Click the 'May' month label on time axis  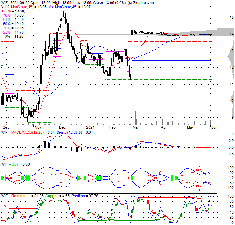click(x=190, y=127)
